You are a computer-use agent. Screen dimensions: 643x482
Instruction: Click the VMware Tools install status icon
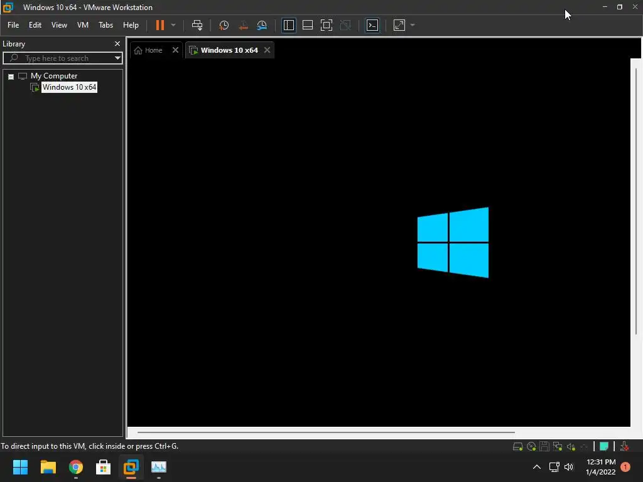tap(625, 446)
